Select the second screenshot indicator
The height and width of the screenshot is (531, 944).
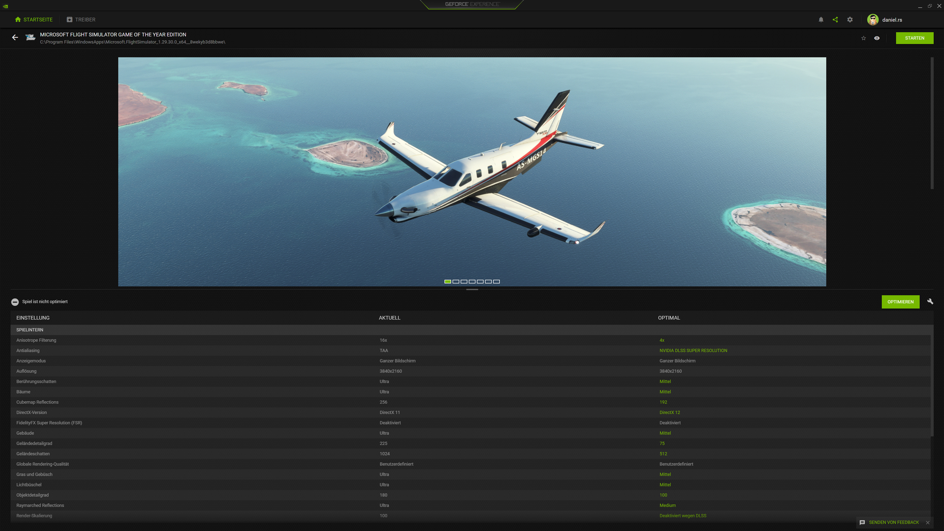click(x=456, y=282)
